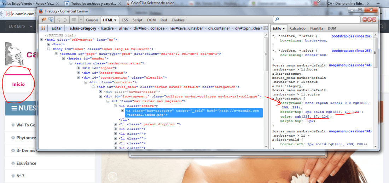Switch to the Calculado side tab

(298, 28)
